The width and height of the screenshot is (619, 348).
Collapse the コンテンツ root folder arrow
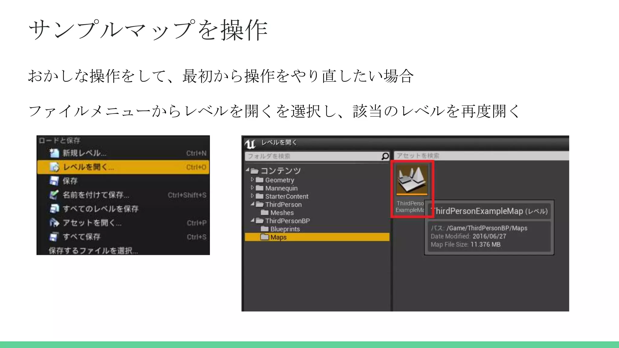(x=248, y=170)
